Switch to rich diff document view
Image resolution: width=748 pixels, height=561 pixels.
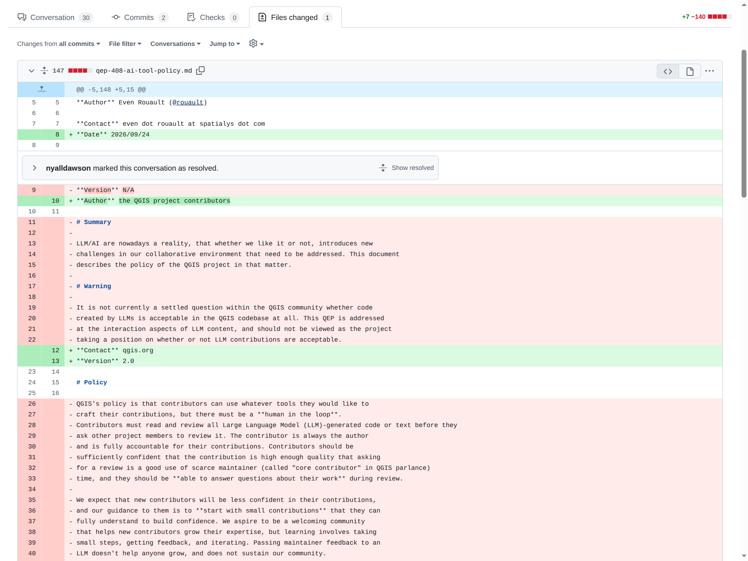pyautogui.click(x=690, y=71)
